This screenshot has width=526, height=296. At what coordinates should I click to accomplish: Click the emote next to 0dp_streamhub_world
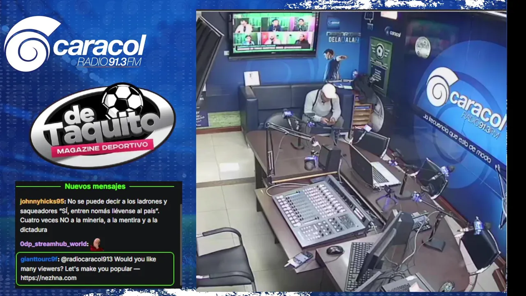pos(97,244)
